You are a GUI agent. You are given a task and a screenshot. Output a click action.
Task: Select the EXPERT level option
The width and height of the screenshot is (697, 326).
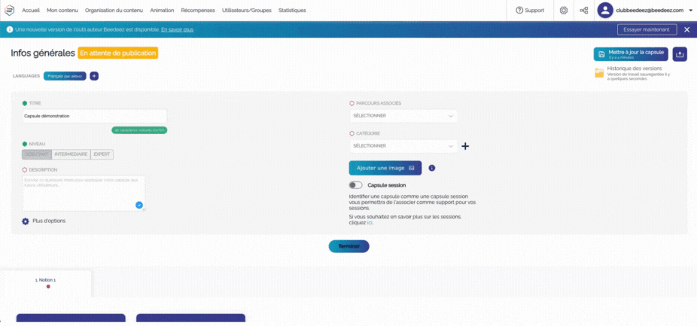point(102,154)
